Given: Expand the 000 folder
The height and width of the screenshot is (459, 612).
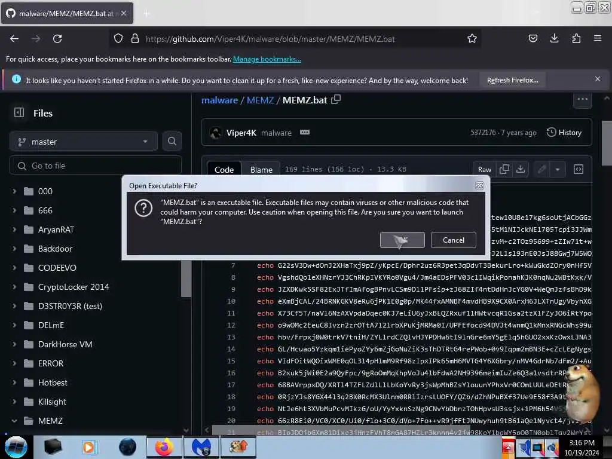Looking at the screenshot, I should tap(14, 191).
